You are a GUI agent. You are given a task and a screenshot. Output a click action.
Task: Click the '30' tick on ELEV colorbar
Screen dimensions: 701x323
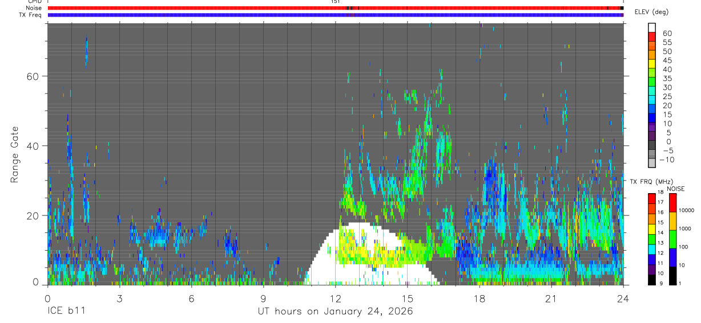click(x=667, y=87)
